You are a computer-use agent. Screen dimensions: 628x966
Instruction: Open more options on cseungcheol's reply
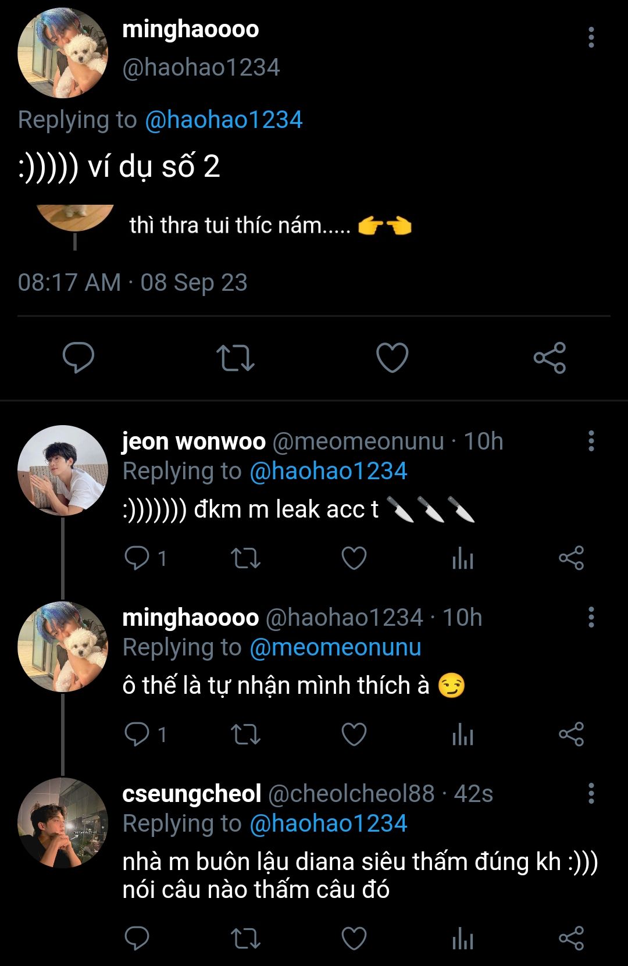click(x=591, y=793)
